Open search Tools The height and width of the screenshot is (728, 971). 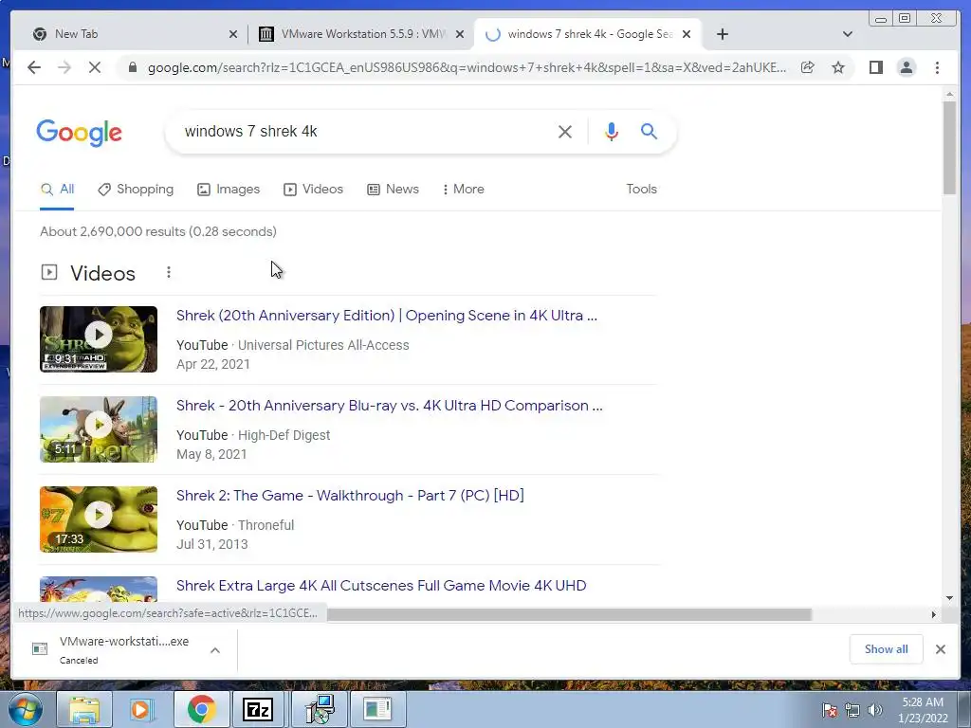642,190
